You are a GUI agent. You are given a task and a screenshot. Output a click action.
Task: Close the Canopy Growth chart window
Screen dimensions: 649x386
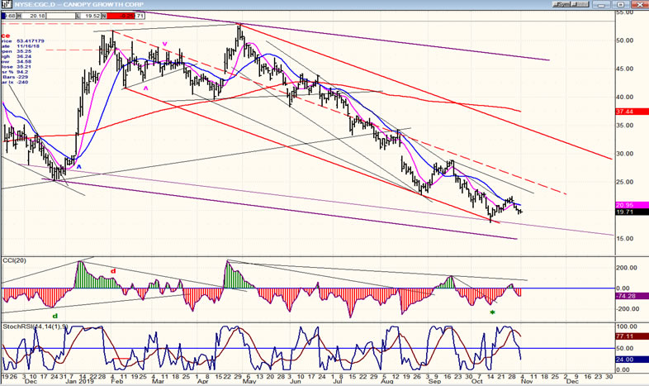click(639, 5)
